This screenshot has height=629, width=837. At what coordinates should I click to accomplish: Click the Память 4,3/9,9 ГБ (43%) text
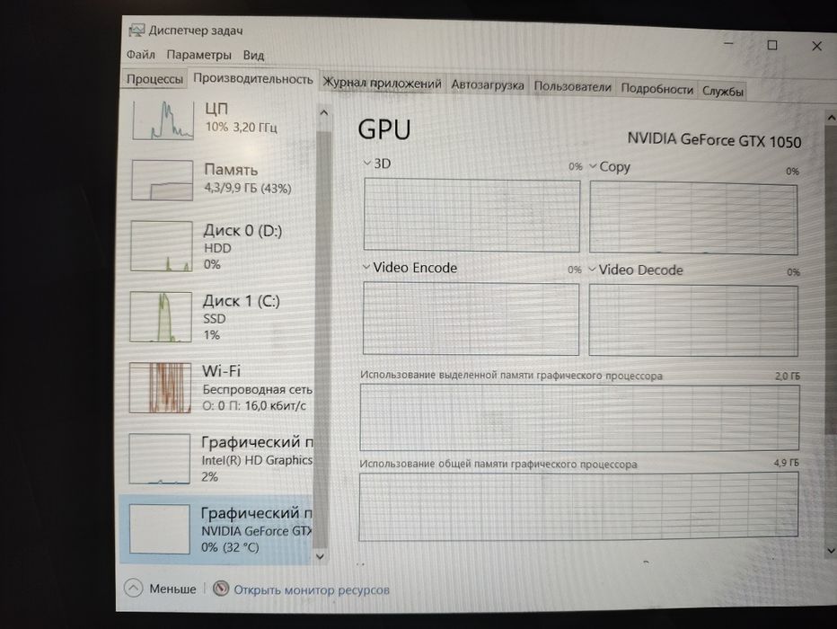[248, 178]
